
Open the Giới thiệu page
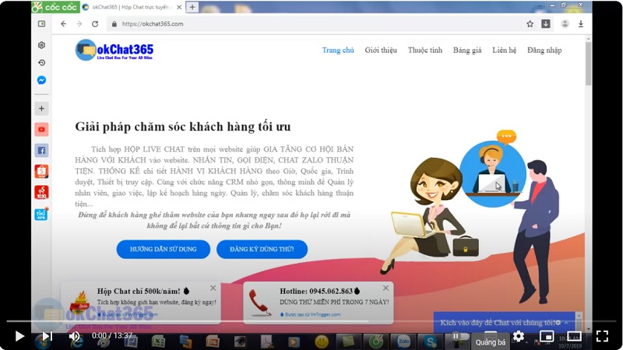tap(381, 51)
